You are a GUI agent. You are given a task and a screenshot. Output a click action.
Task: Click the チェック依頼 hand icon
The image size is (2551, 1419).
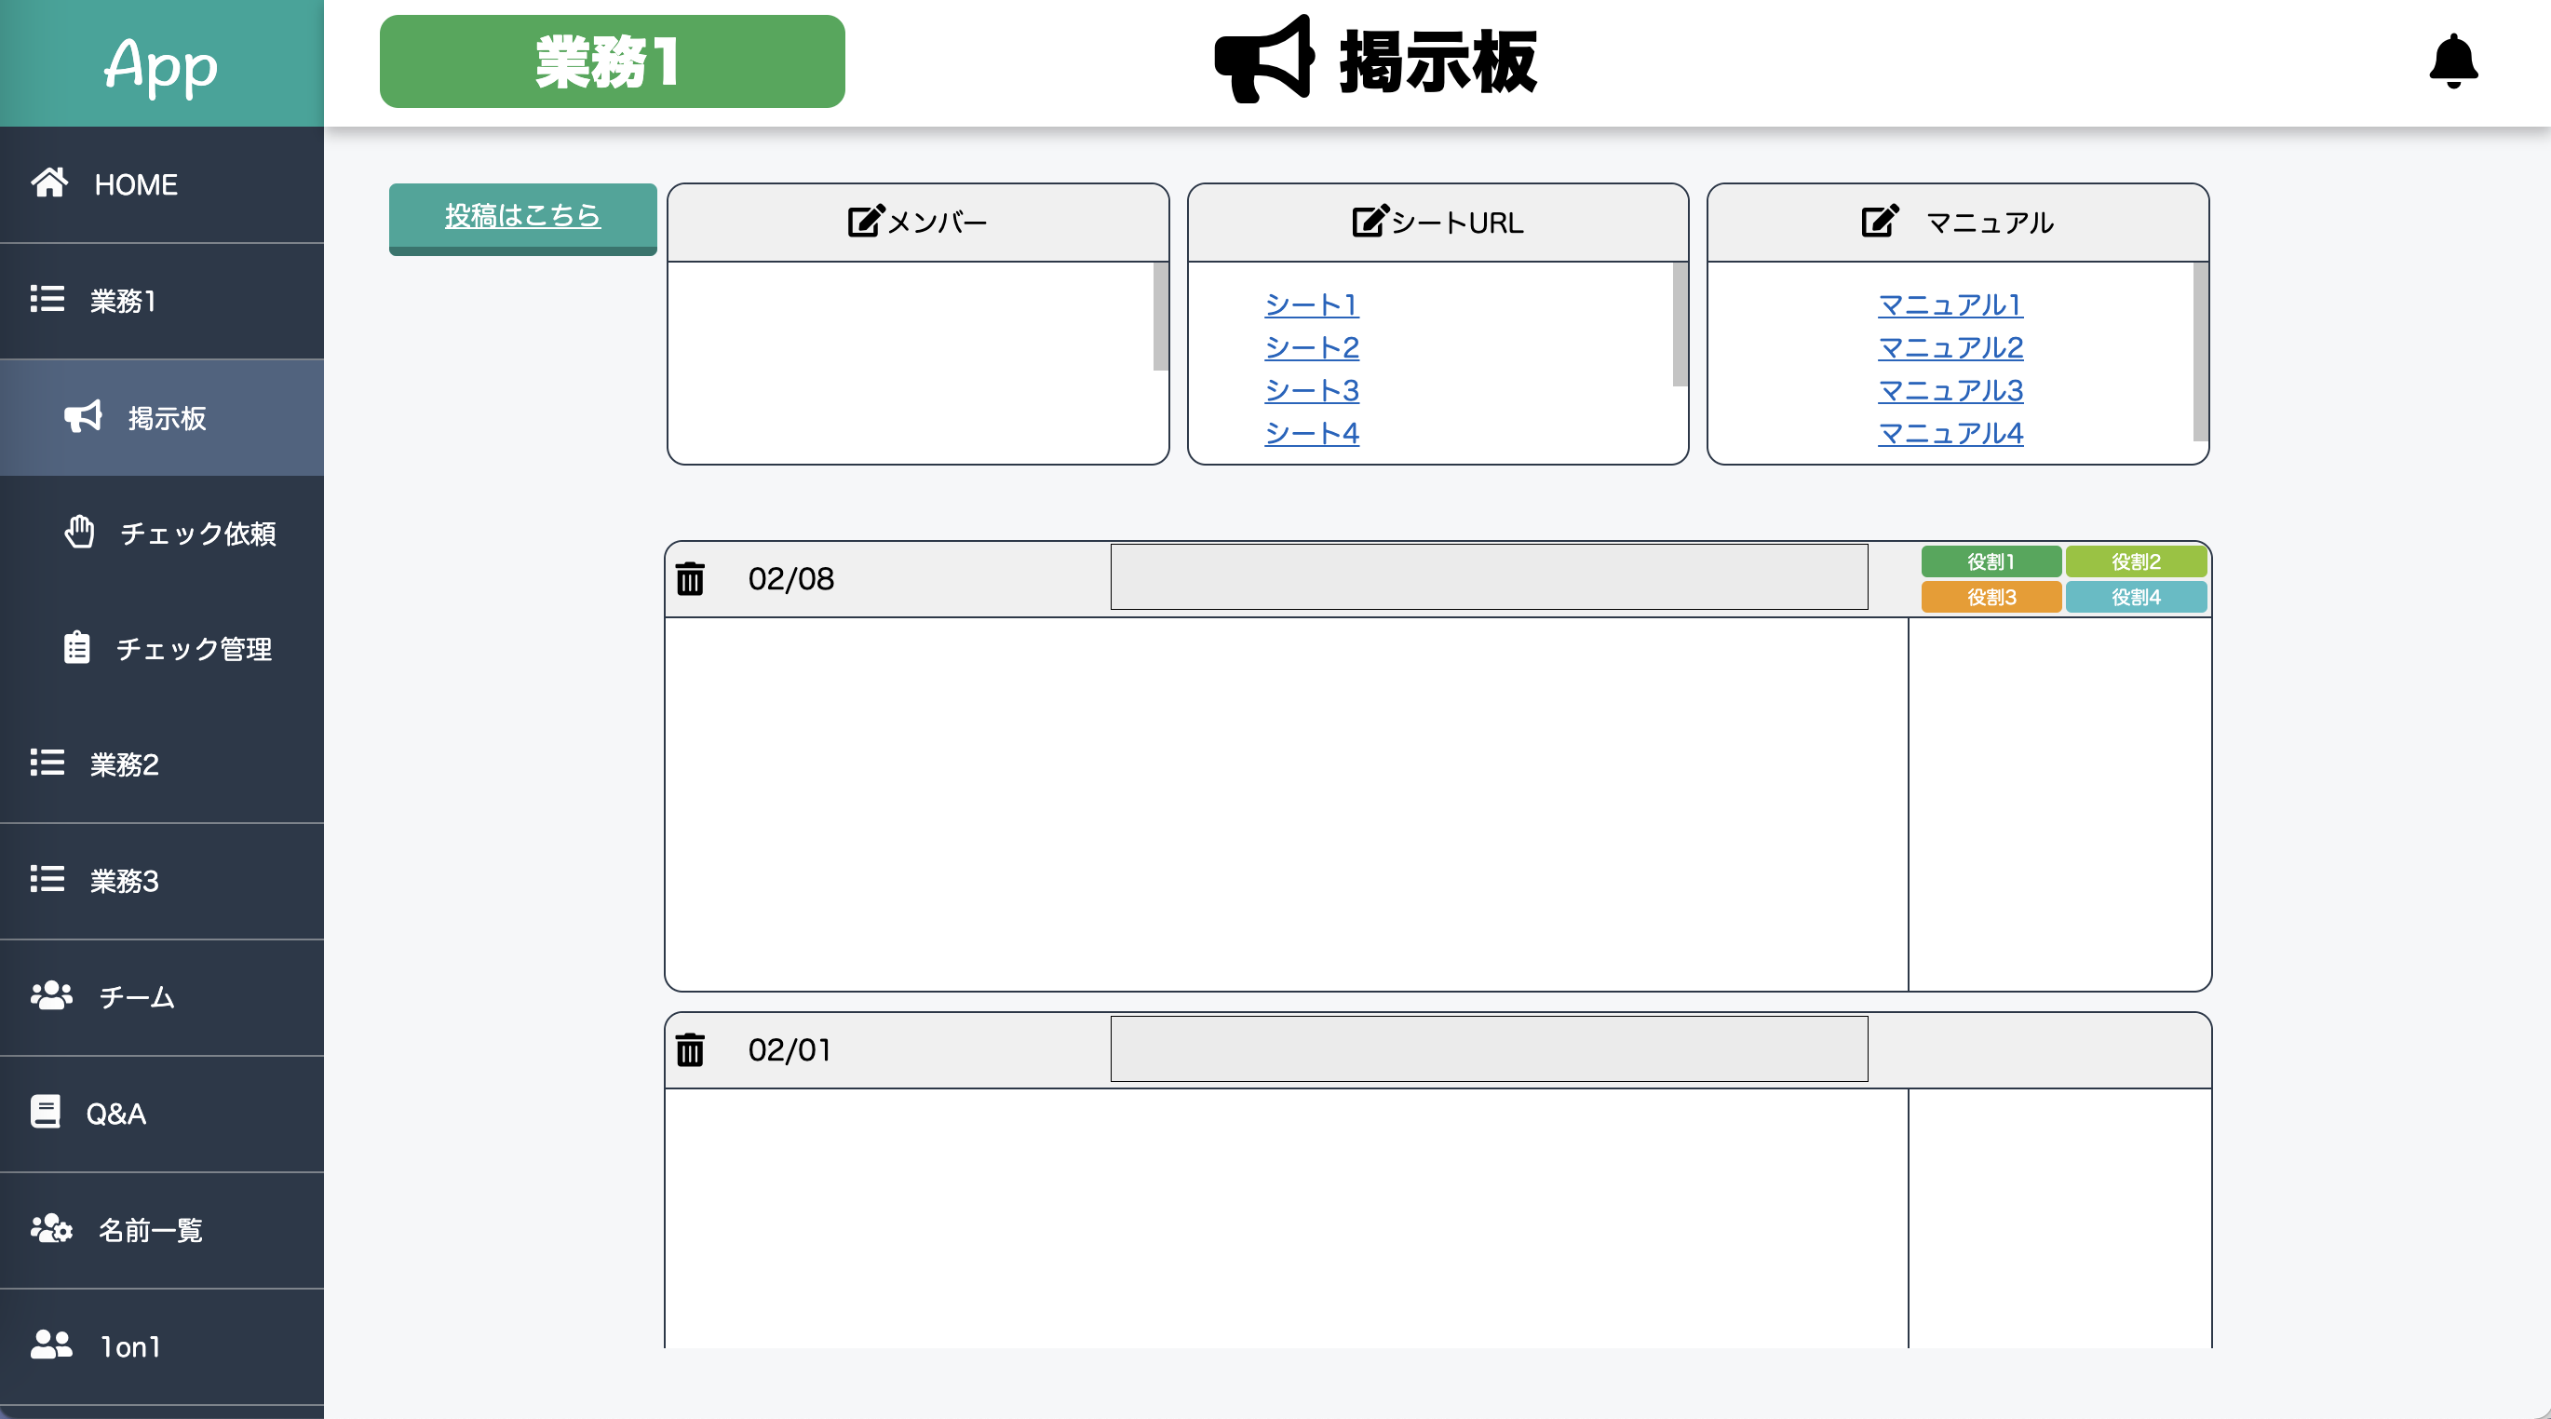(x=81, y=533)
